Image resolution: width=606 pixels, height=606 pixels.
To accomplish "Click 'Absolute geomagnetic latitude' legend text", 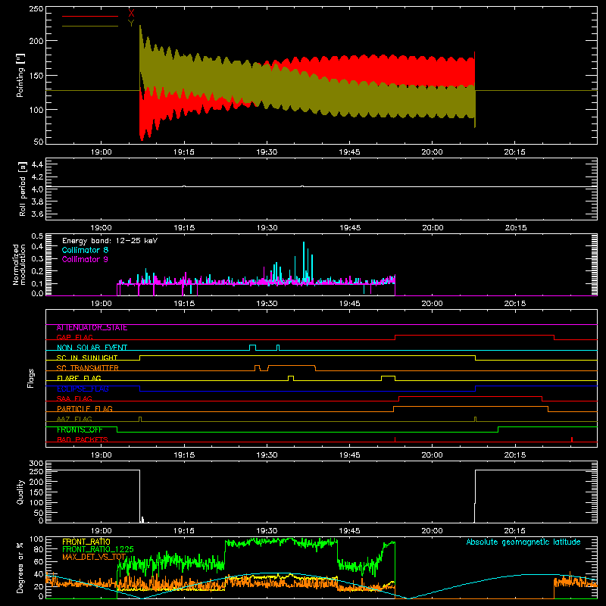I will 523,542.
